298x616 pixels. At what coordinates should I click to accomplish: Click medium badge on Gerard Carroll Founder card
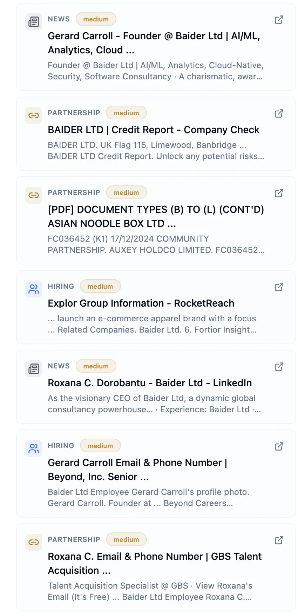(x=96, y=19)
